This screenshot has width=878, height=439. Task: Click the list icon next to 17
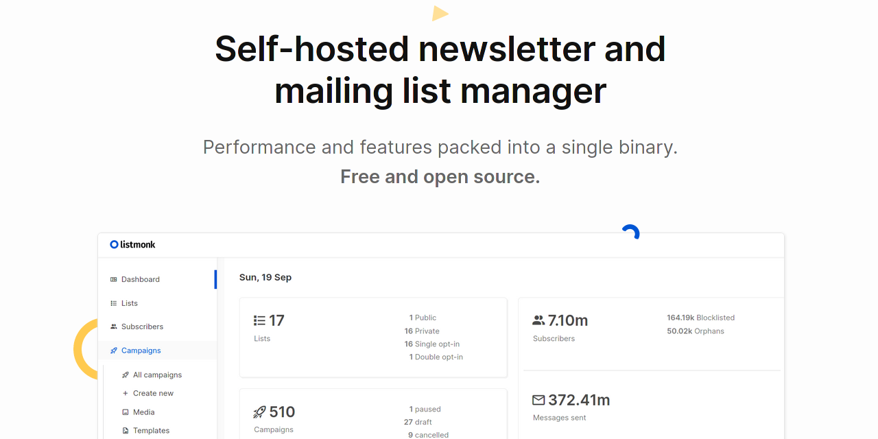coord(259,320)
